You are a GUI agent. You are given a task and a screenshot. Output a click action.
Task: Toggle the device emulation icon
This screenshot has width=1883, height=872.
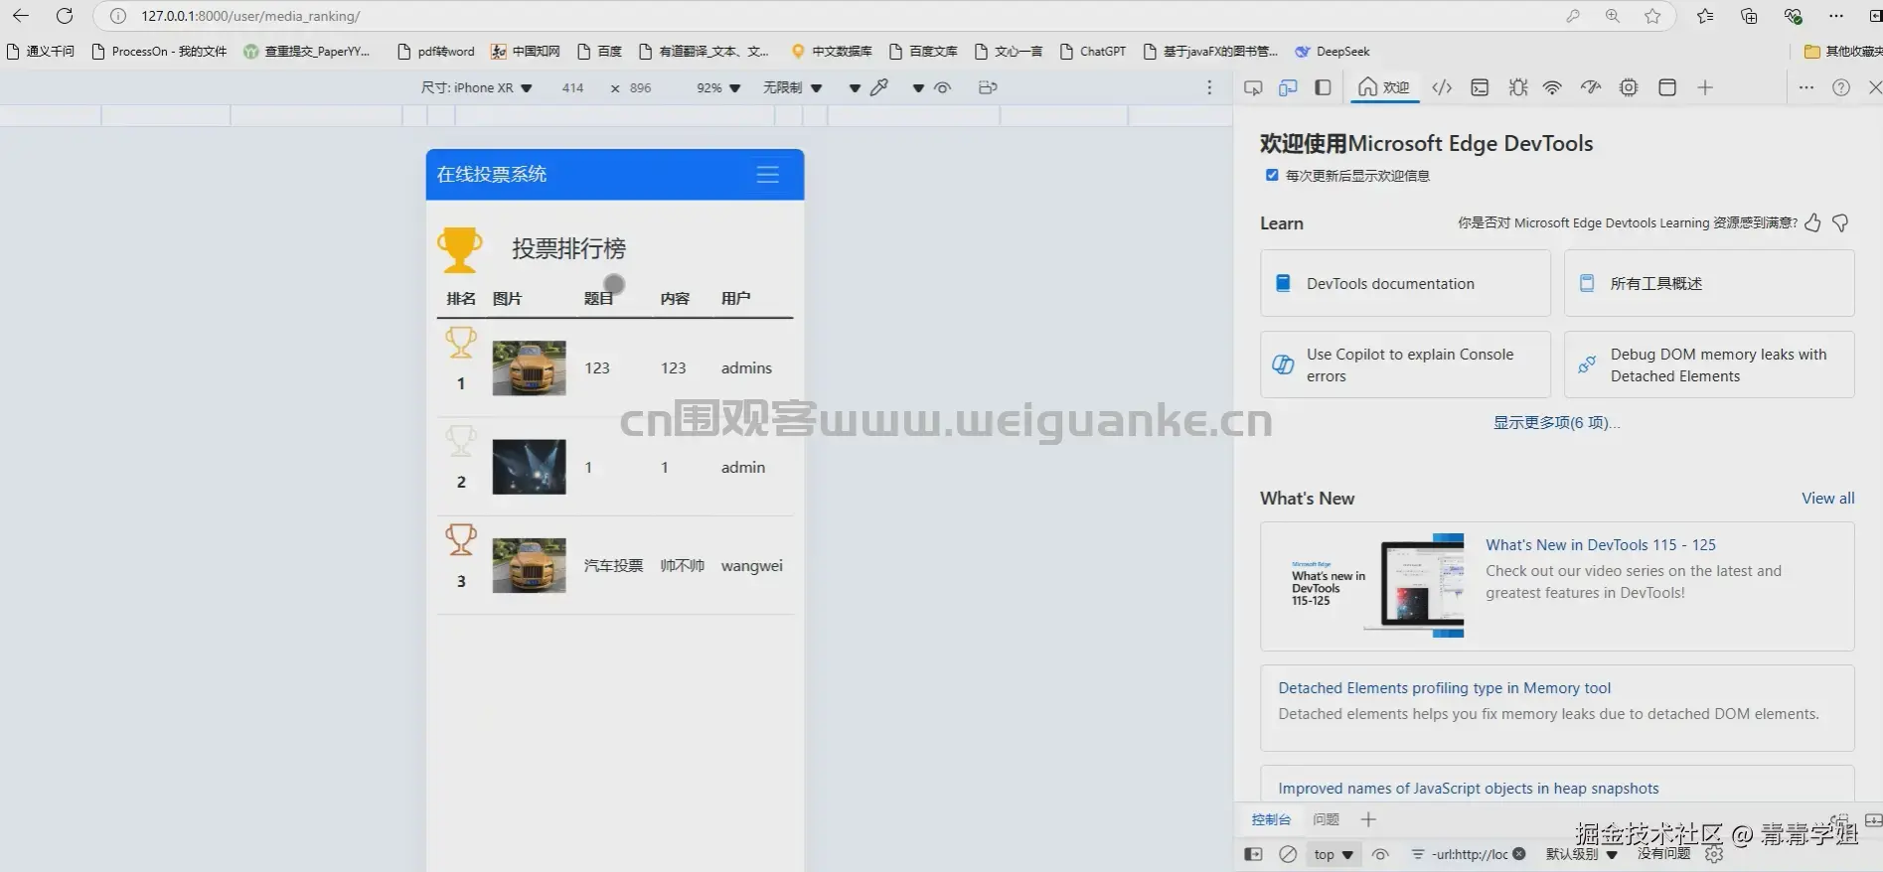(x=1288, y=87)
